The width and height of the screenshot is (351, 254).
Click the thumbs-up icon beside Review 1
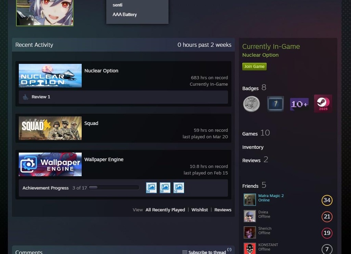coord(25,97)
